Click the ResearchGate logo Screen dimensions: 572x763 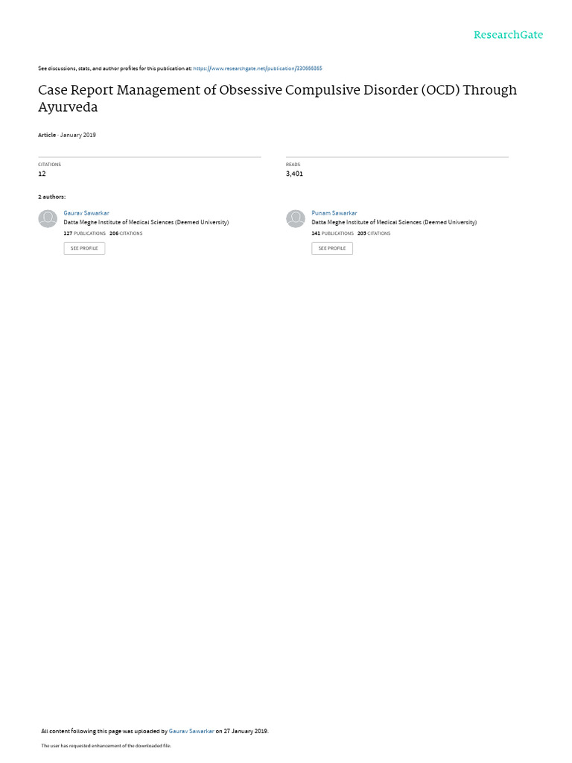coord(508,34)
